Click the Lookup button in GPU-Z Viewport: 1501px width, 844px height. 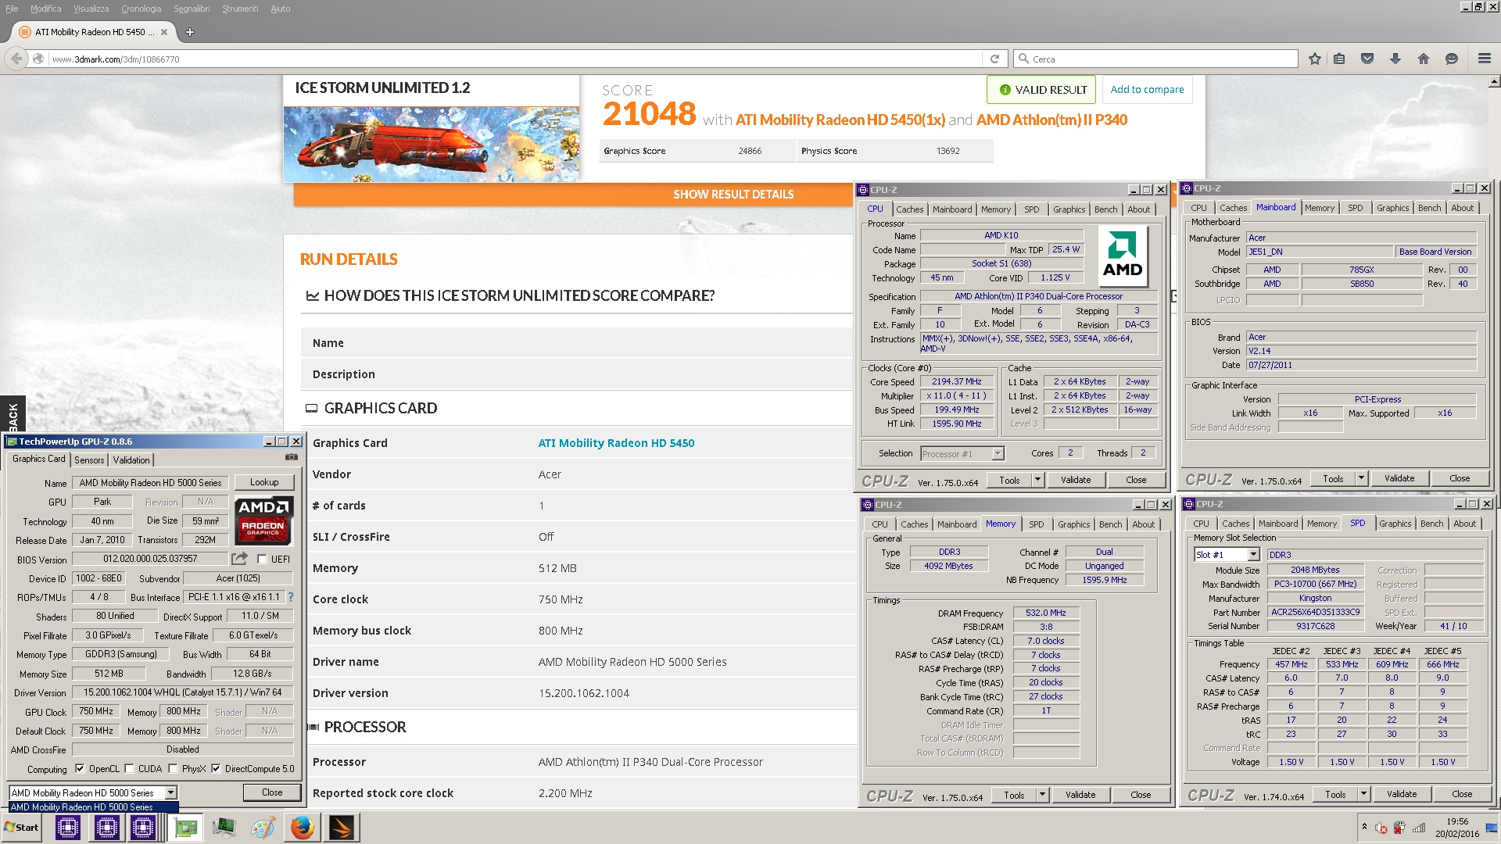pos(264,482)
